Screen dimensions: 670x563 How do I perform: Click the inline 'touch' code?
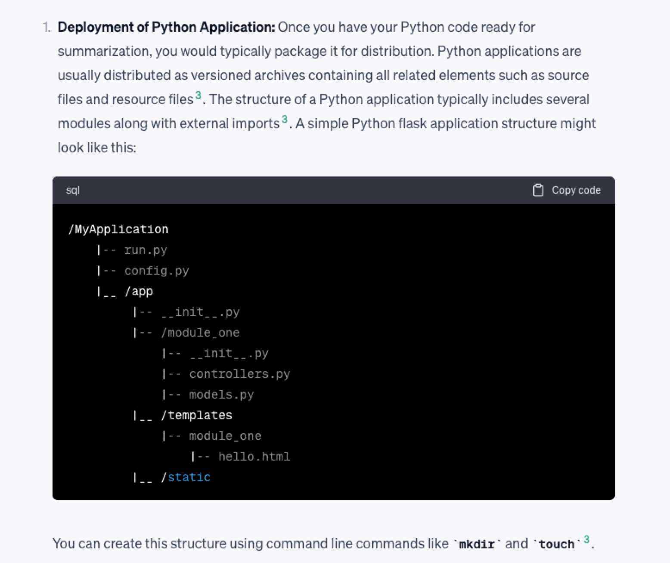(x=556, y=544)
